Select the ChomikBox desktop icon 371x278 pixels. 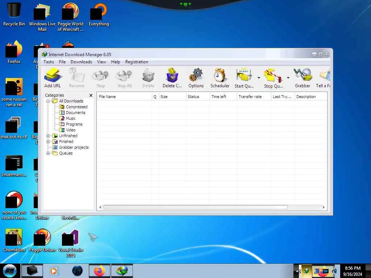pos(14,240)
